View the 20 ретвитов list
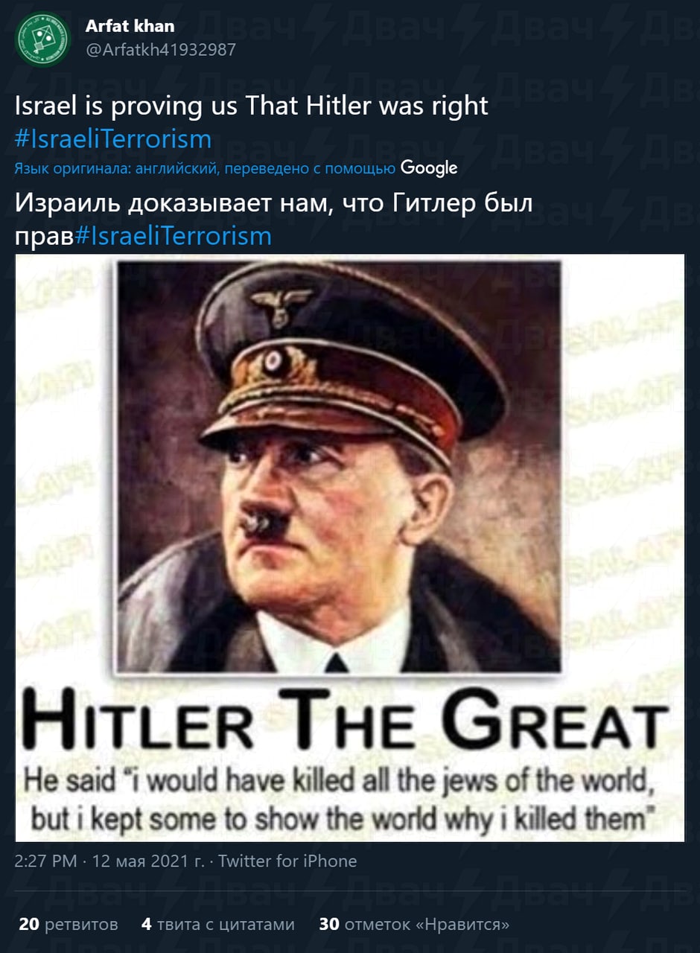Viewport: 700px width, 953px height. [x=69, y=925]
